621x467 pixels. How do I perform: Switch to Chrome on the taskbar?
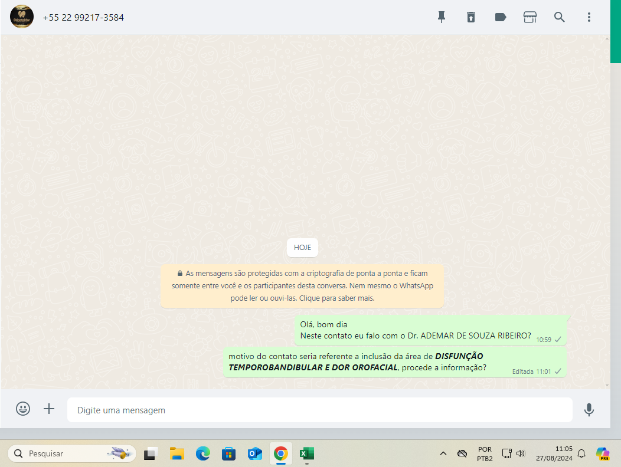281,453
